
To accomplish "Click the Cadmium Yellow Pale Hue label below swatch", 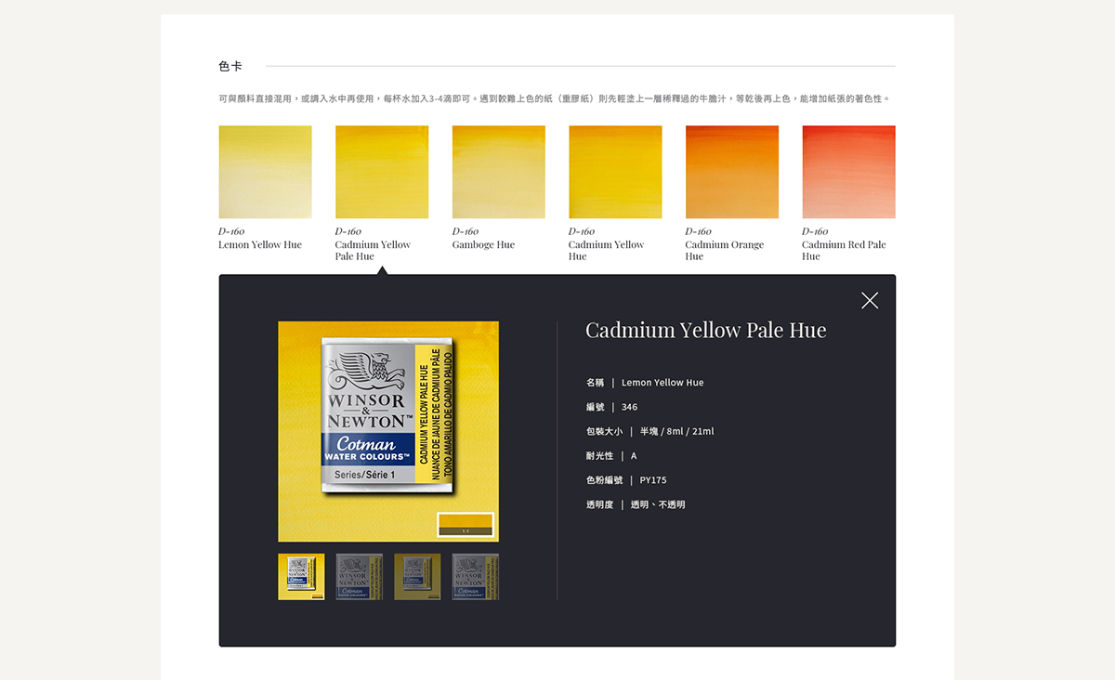I will 373,250.
